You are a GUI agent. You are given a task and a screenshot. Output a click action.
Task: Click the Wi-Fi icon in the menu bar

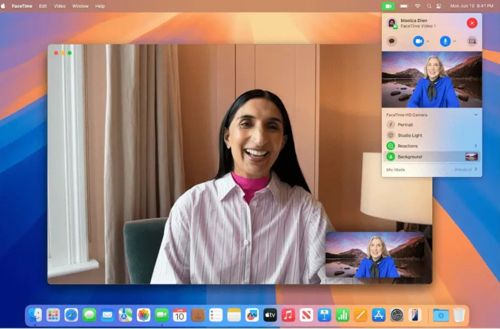click(x=418, y=6)
